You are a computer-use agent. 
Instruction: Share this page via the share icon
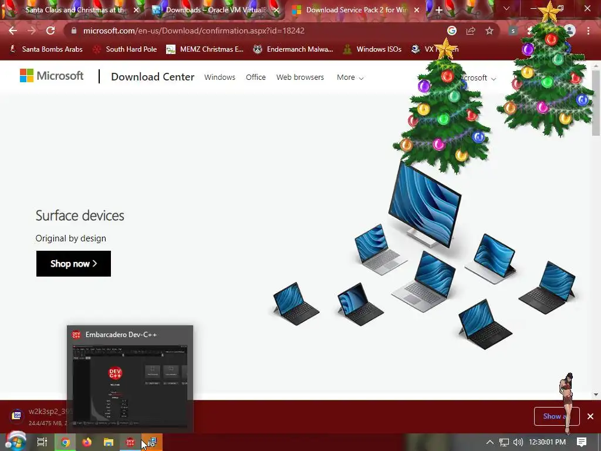pos(471,31)
